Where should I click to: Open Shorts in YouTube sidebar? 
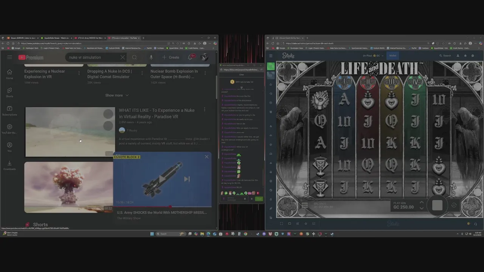tap(9, 92)
